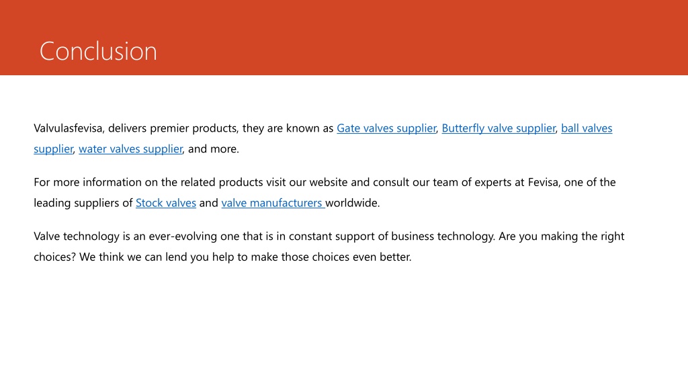This screenshot has width=688, height=387.
Task: Click the hyphenated word 'ever-evolving'
Action: [183, 236]
